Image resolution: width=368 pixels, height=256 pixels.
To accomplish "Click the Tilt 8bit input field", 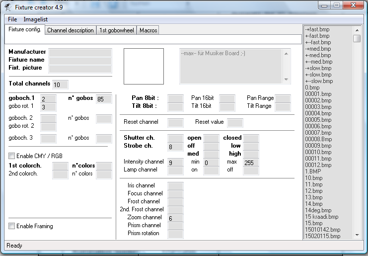I will tap(175, 107).
